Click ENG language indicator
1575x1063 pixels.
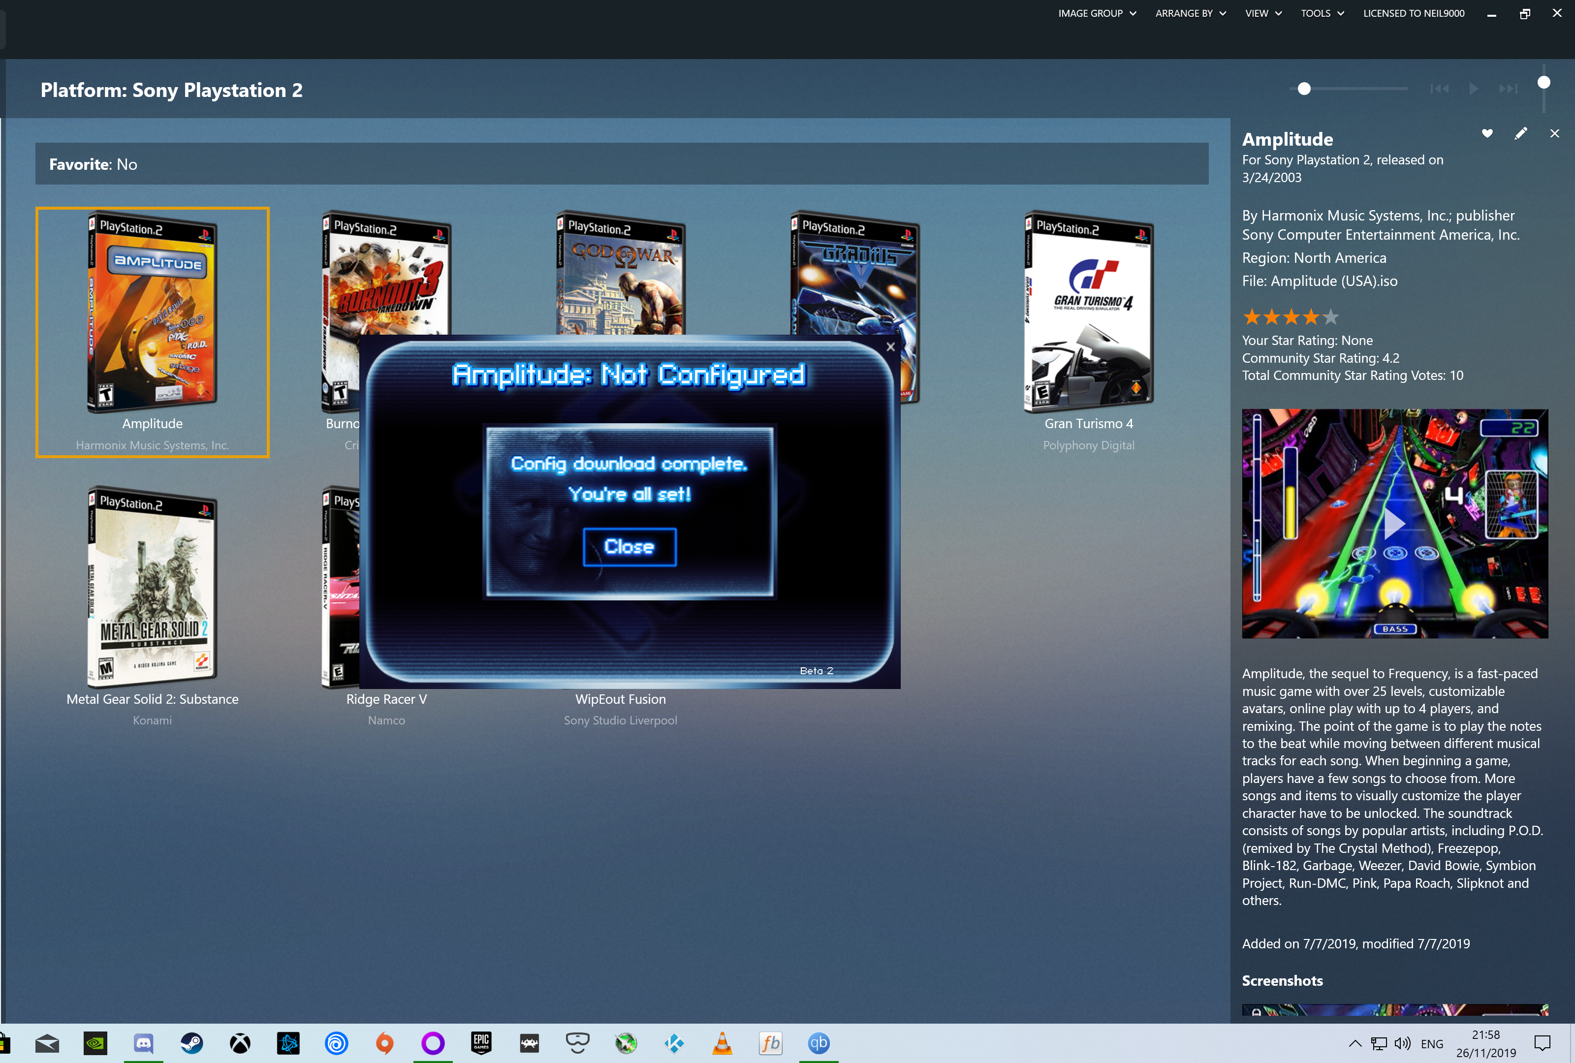pyautogui.click(x=1432, y=1044)
